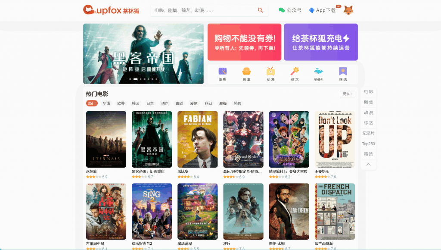Open the 综艺 category icon

click(295, 74)
